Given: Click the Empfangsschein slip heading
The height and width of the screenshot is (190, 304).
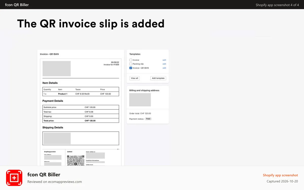Looking at the screenshot, I should coord(50,152).
